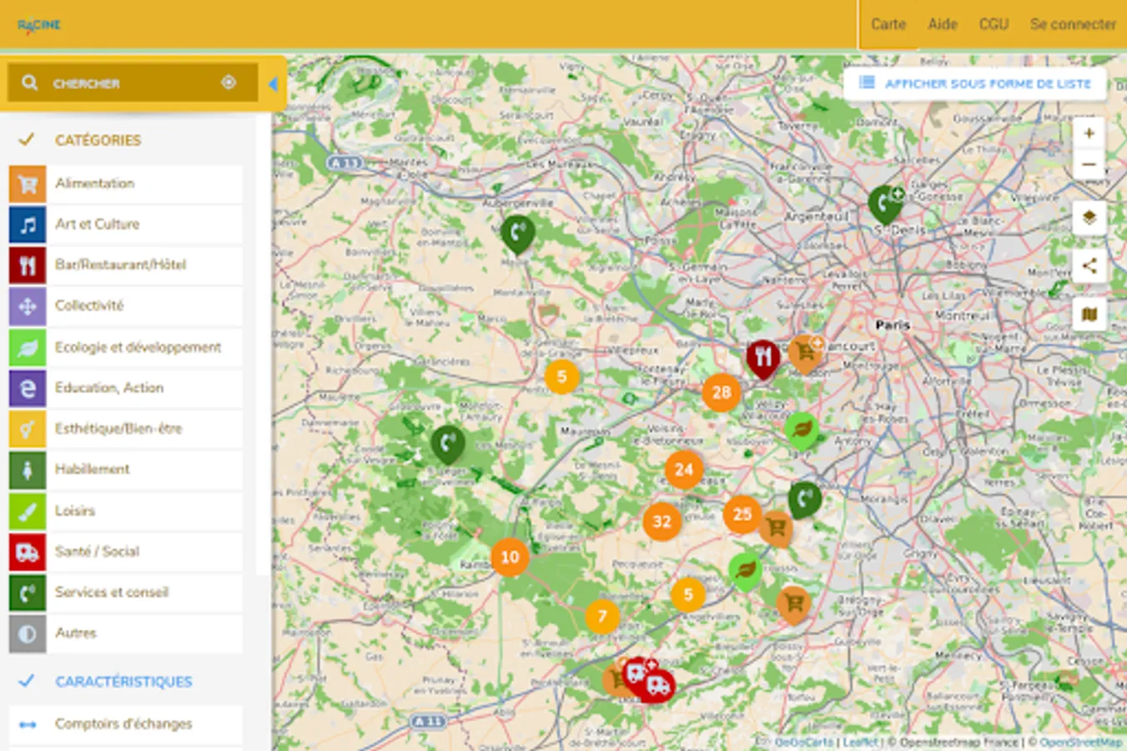Screen dimensions: 1127x751
Task: Select the cart marker just below cluster 25
Action: pos(777,529)
